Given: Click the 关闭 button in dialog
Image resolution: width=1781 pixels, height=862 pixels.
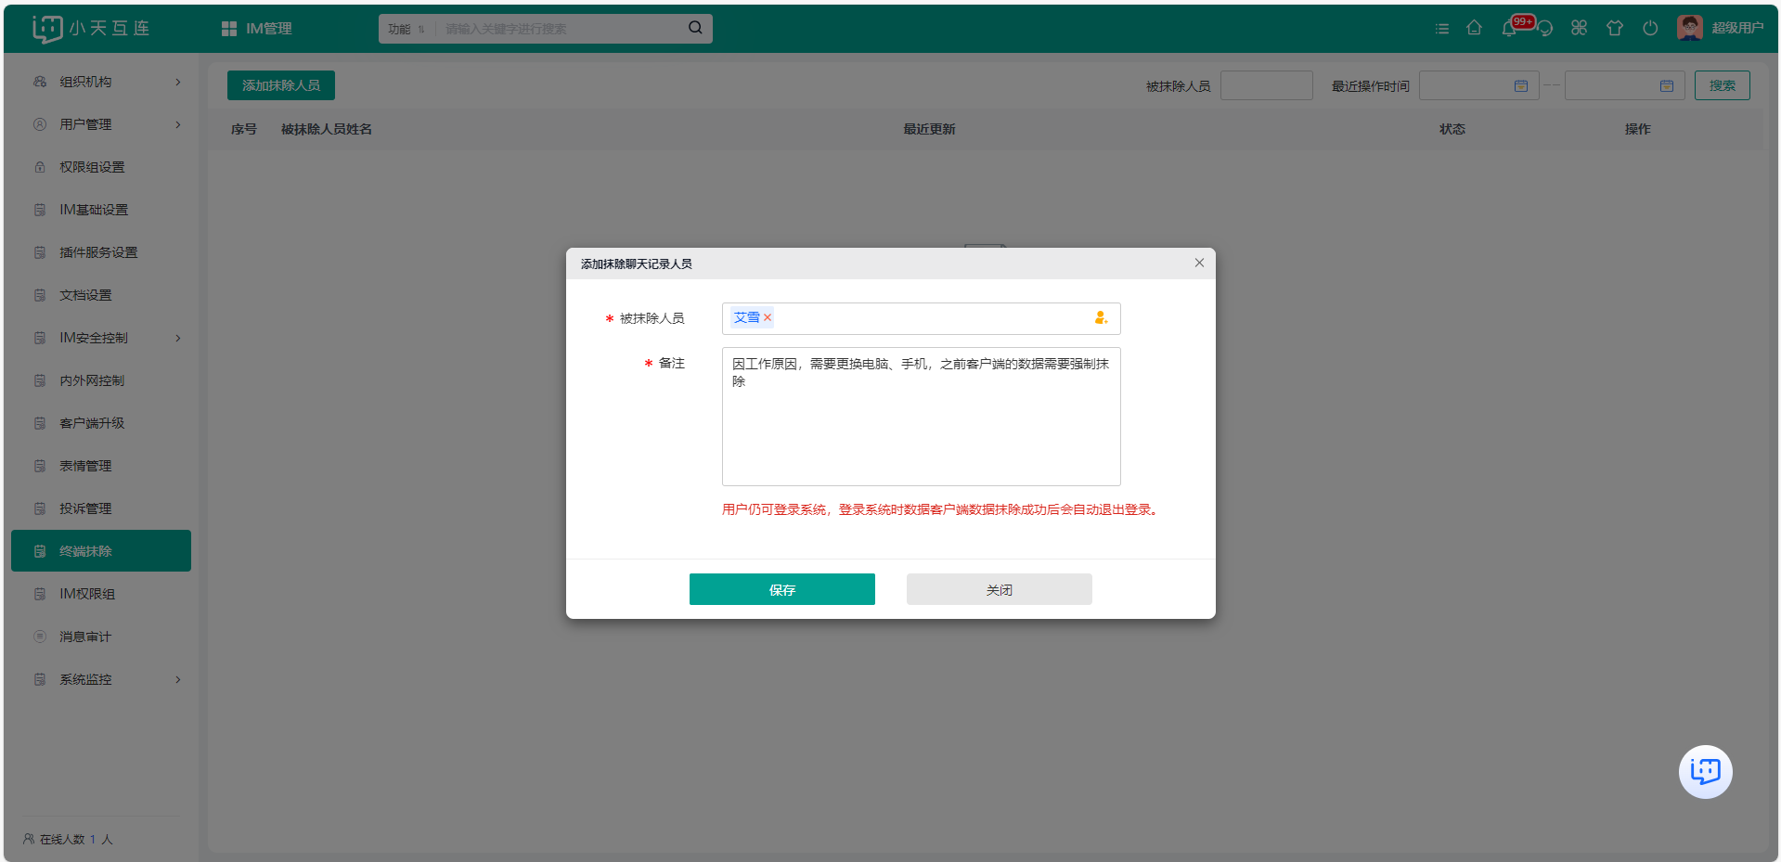Looking at the screenshot, I should coord(1000,589).
